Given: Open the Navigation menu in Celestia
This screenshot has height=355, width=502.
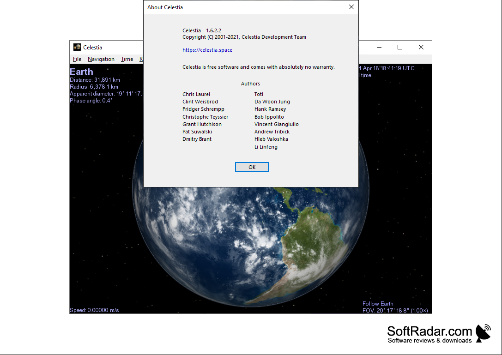Looking at the screenshot, I should pos(101,59).
